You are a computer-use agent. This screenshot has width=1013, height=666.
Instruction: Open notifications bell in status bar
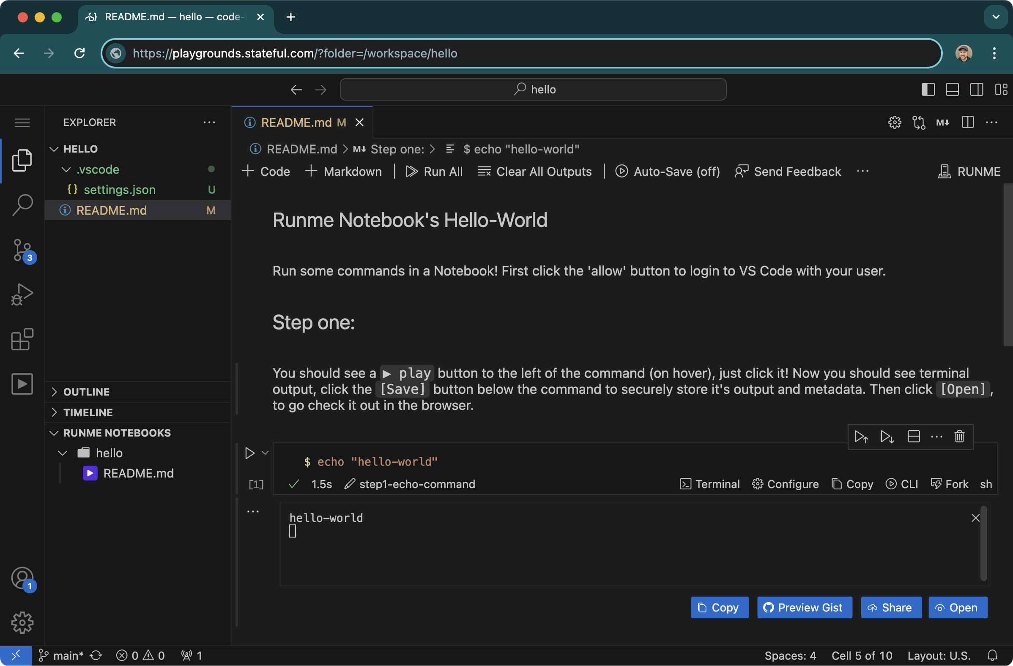992,656
